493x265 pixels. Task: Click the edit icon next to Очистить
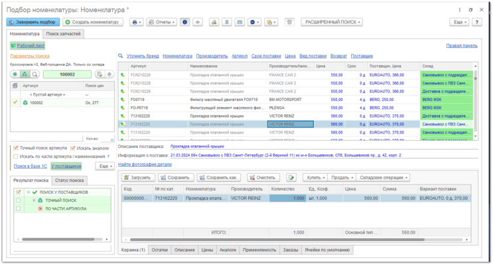[291, 177]
